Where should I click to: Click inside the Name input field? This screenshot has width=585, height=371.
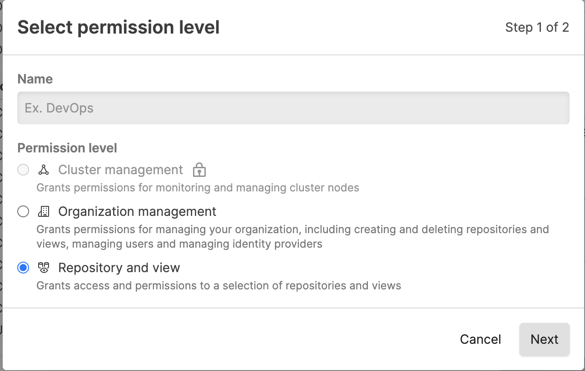tap(293, 107)
